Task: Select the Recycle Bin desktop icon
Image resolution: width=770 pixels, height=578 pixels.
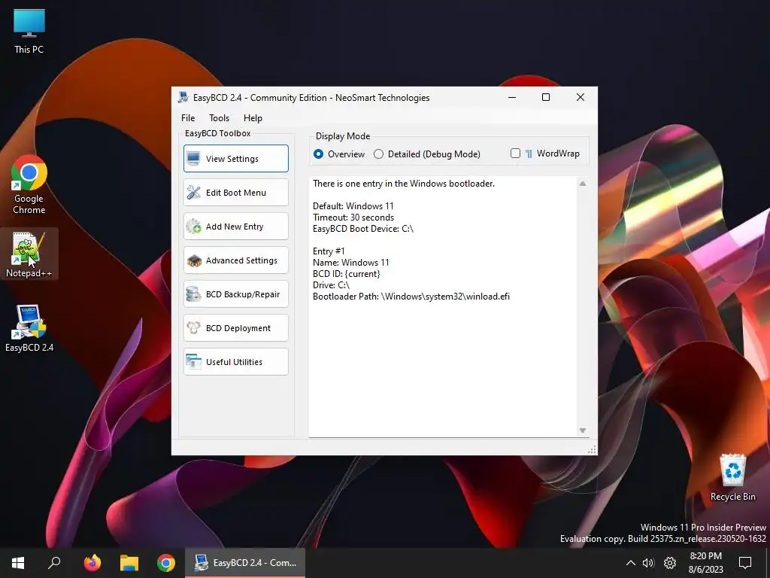Action: point(732,477)
